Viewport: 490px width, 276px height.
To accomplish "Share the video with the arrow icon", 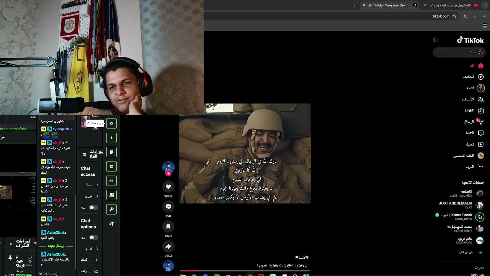I will [168, 246].
